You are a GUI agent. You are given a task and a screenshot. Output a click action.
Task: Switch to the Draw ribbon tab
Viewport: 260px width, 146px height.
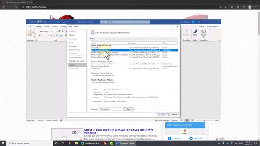(54, 26)
